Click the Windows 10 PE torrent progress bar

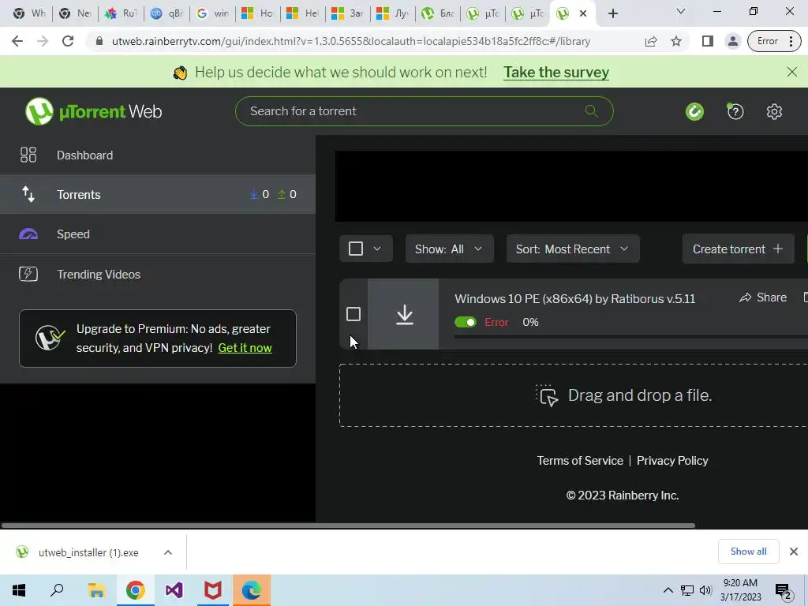point(630,337)
